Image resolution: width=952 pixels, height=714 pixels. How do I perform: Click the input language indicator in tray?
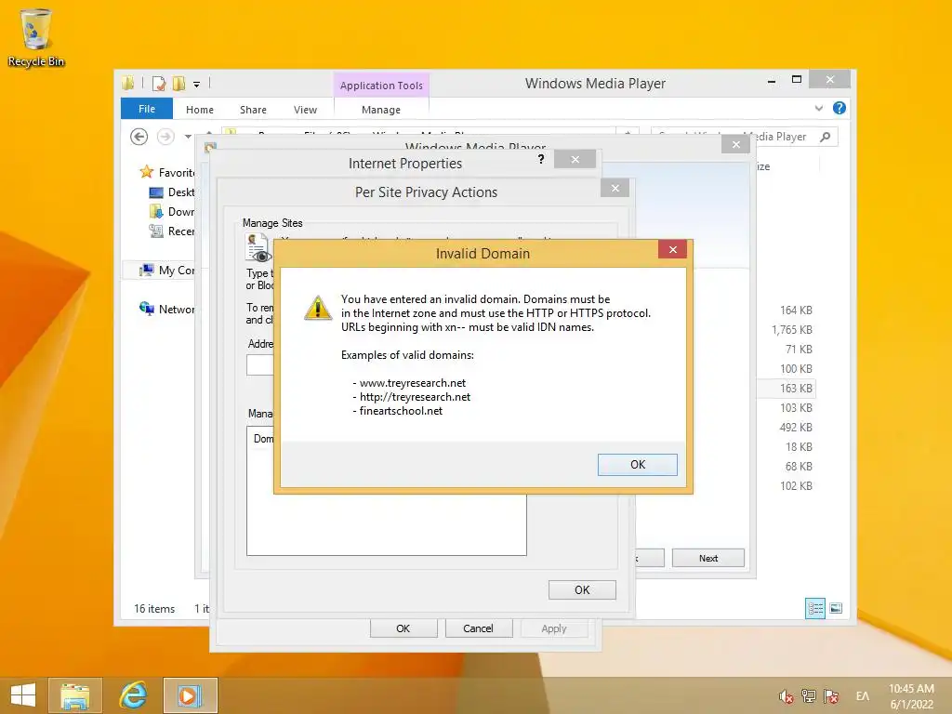click(863, 696)
